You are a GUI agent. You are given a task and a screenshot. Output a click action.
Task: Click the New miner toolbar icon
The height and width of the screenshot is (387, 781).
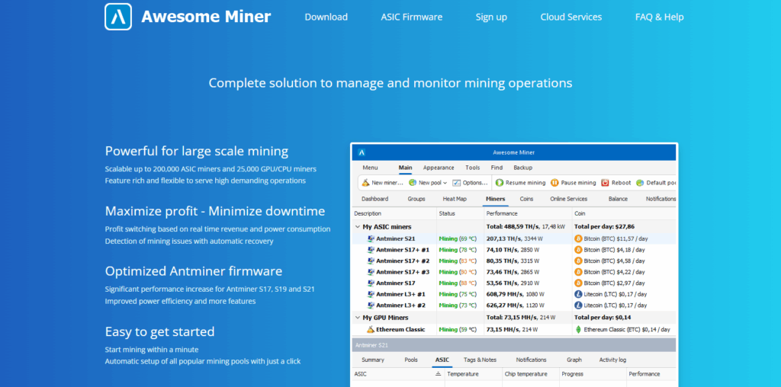pos(365,183)
